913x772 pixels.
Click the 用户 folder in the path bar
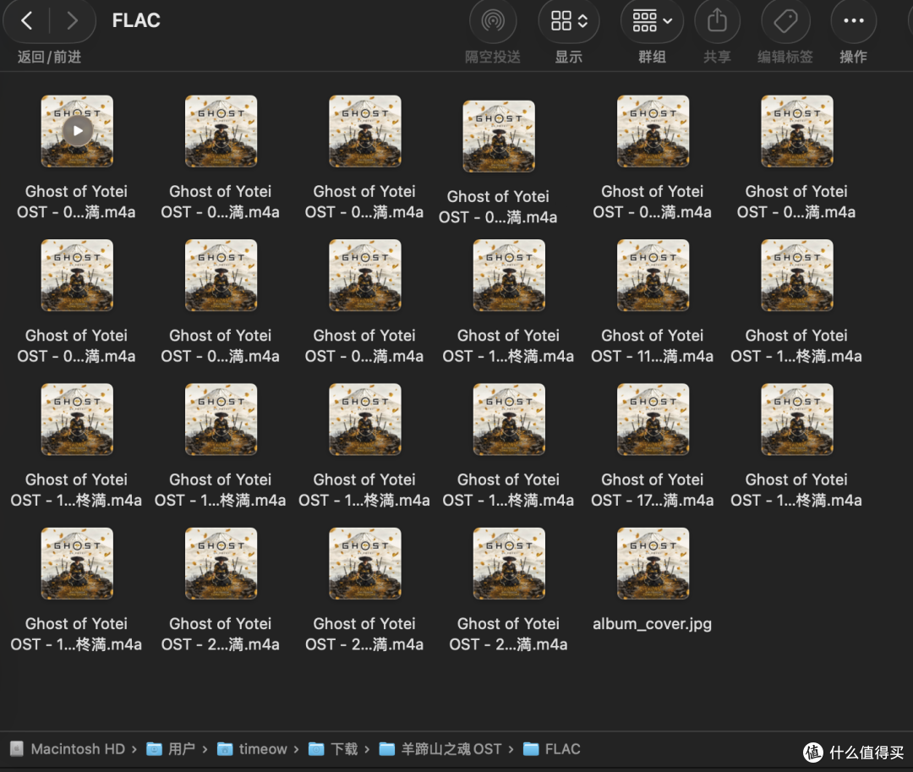tap(171, 748)
